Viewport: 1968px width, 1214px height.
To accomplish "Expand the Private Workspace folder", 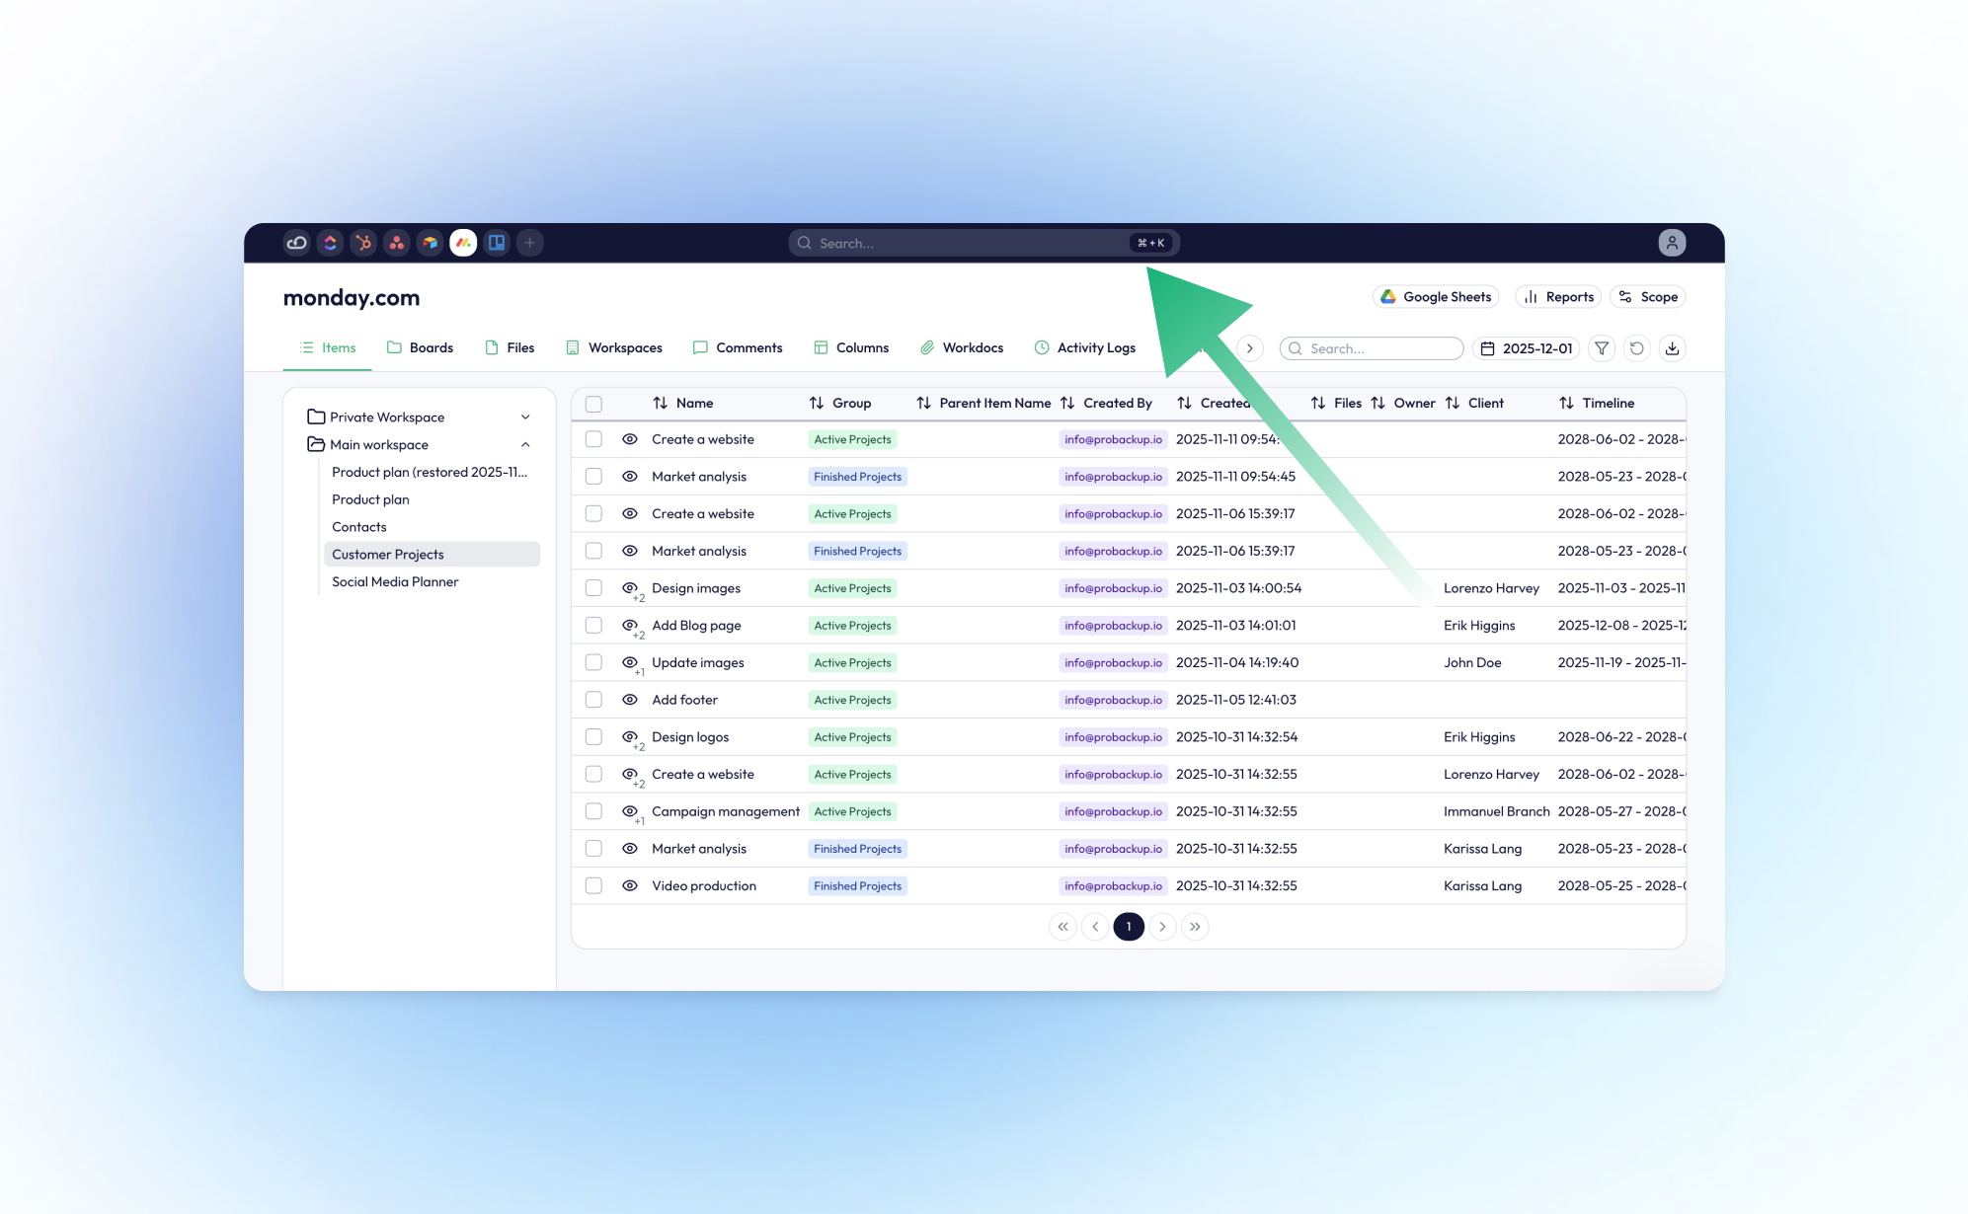I will point(524,417).
